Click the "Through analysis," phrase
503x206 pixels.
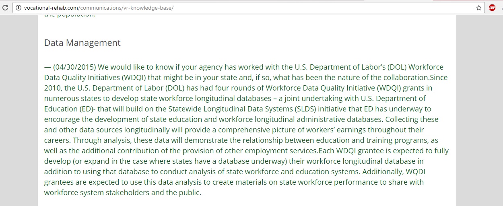coord(102,140)
